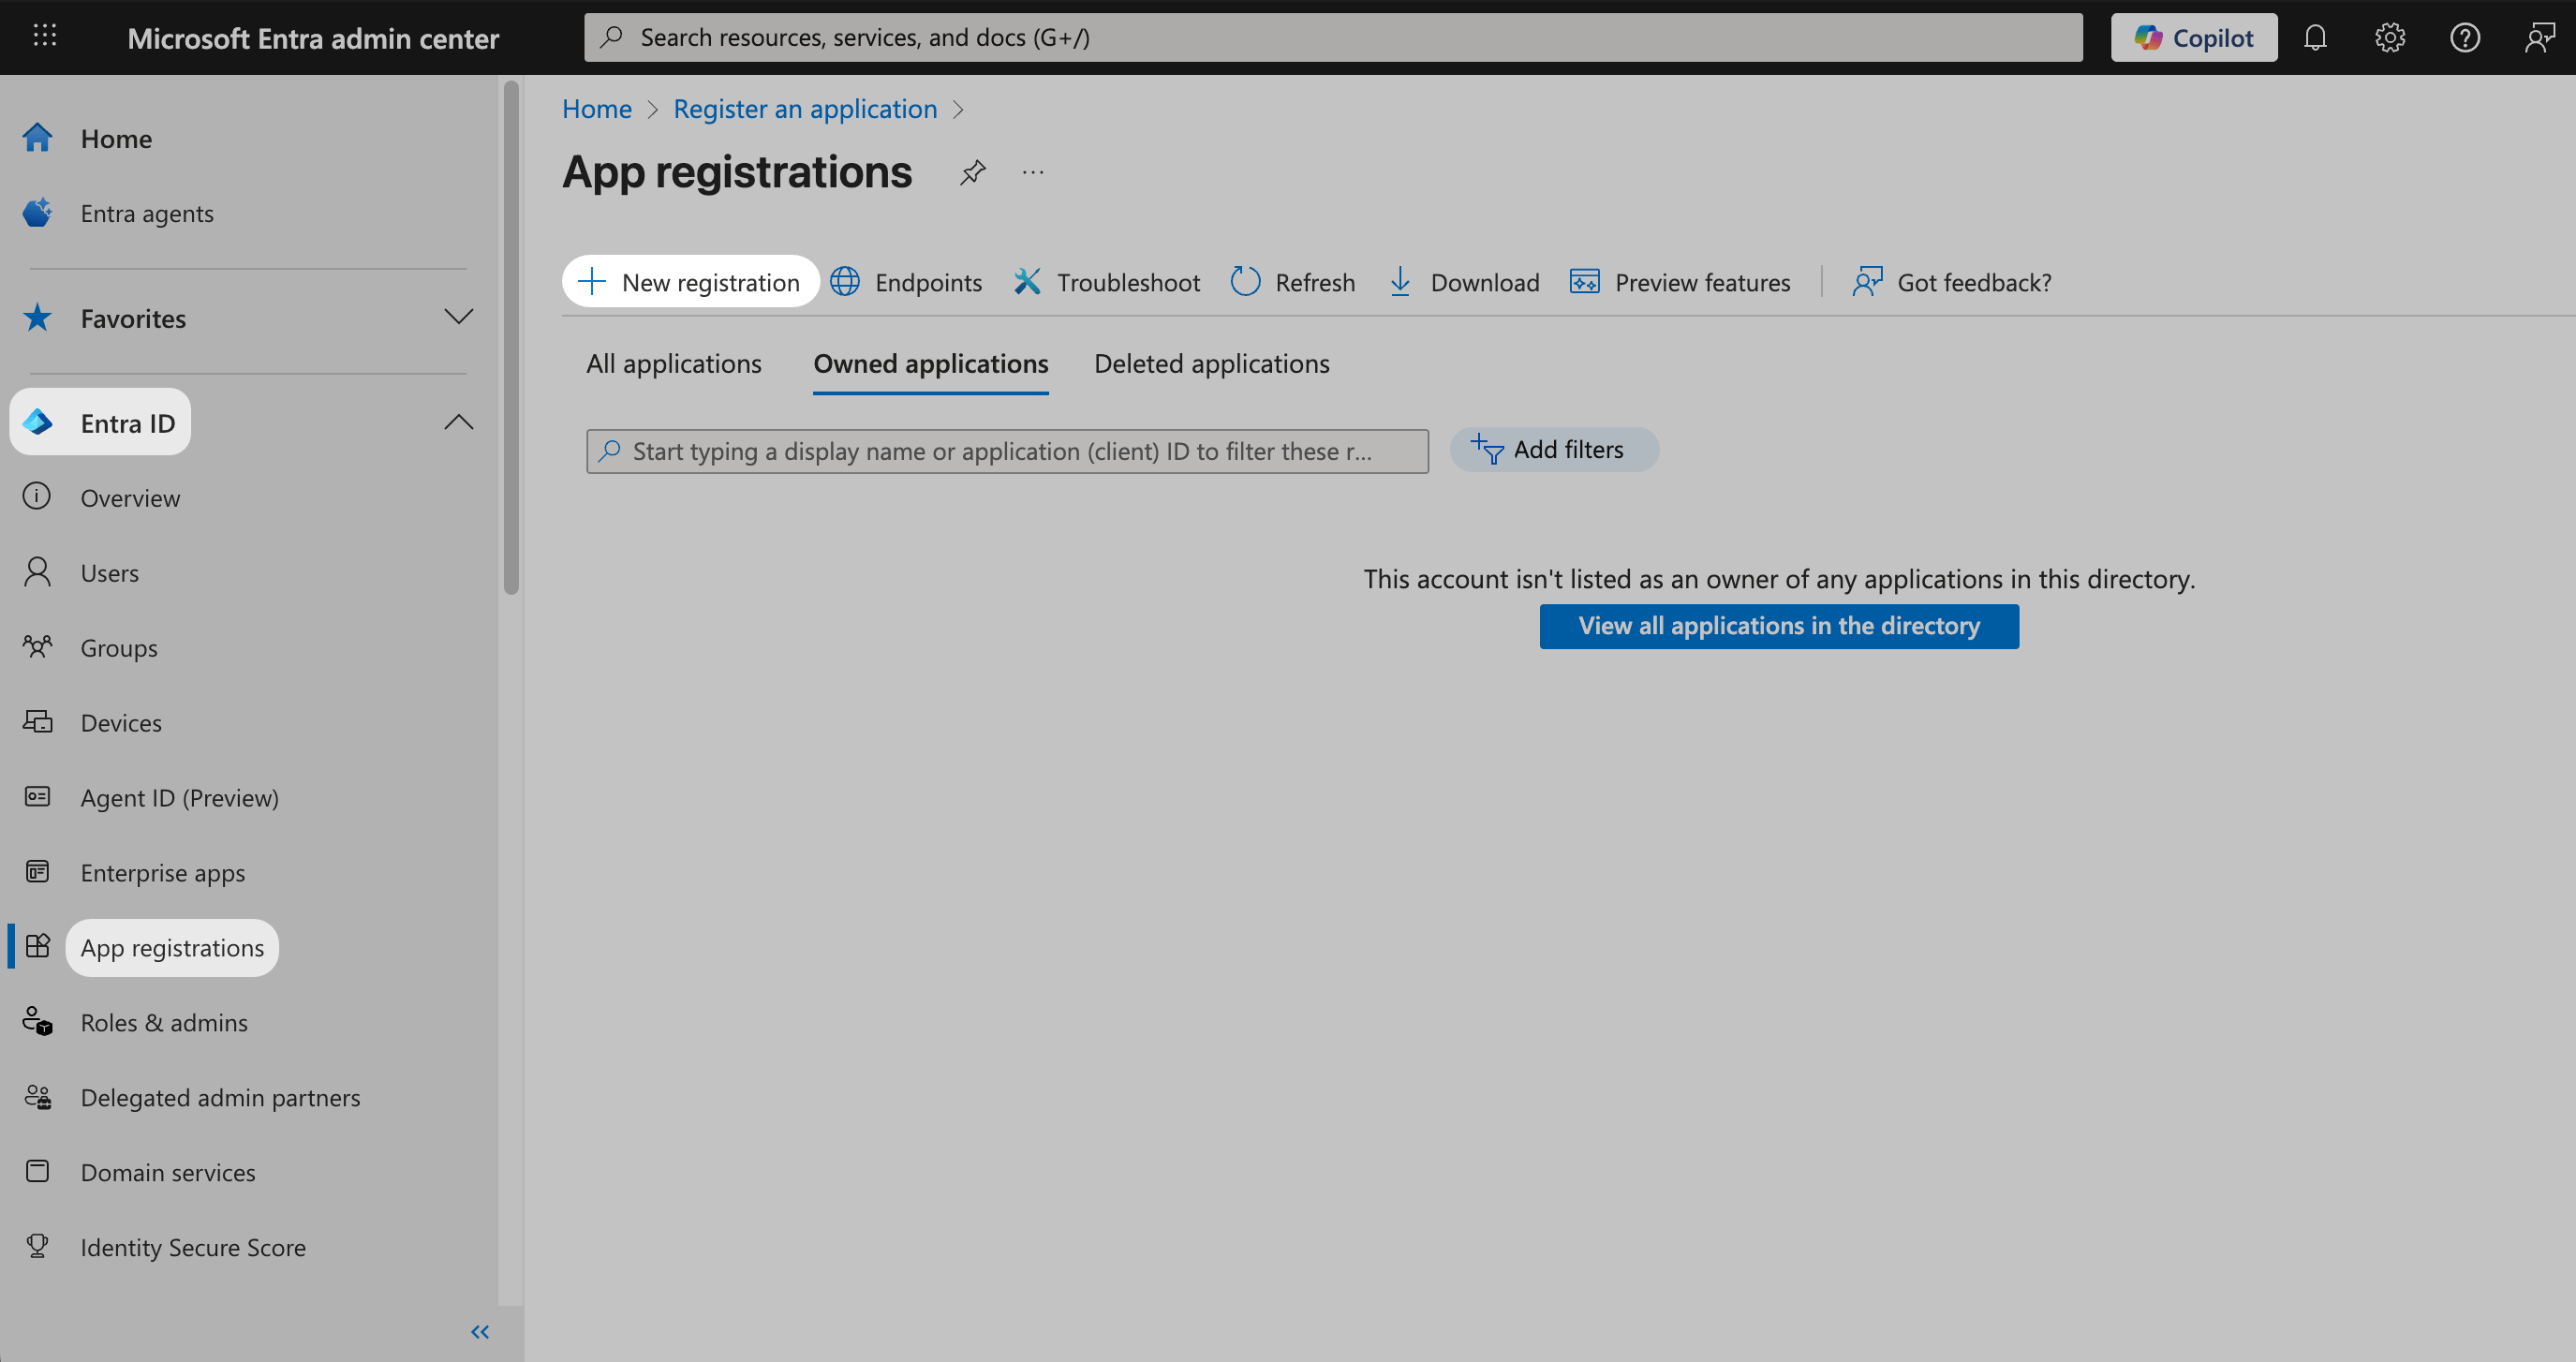Click Add filters
Viewport: 2576px width, 1362px height.
1555,450
